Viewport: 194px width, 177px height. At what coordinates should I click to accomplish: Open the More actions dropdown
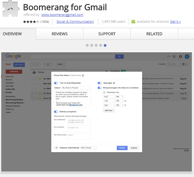coord(60,64)
